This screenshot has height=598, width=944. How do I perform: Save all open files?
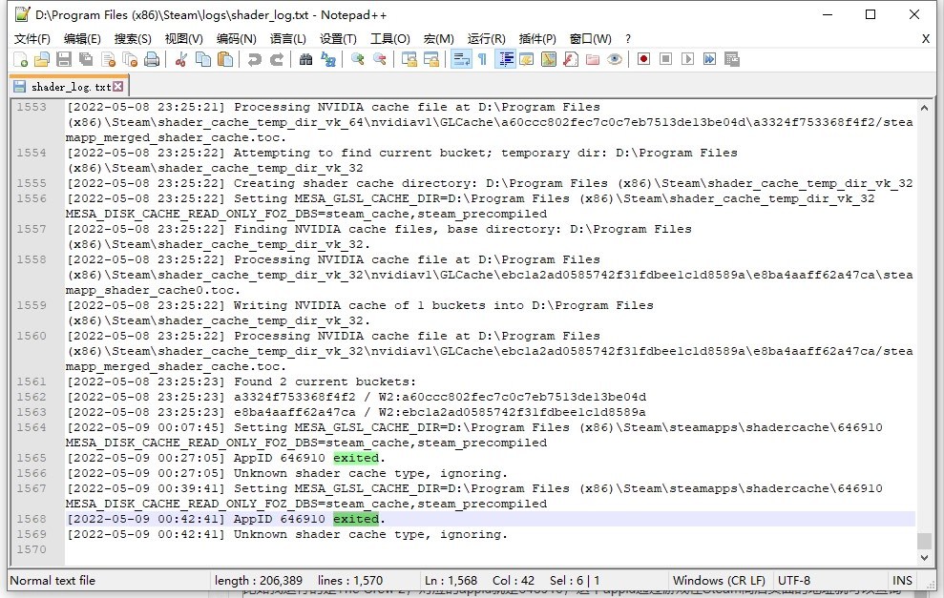86,59
